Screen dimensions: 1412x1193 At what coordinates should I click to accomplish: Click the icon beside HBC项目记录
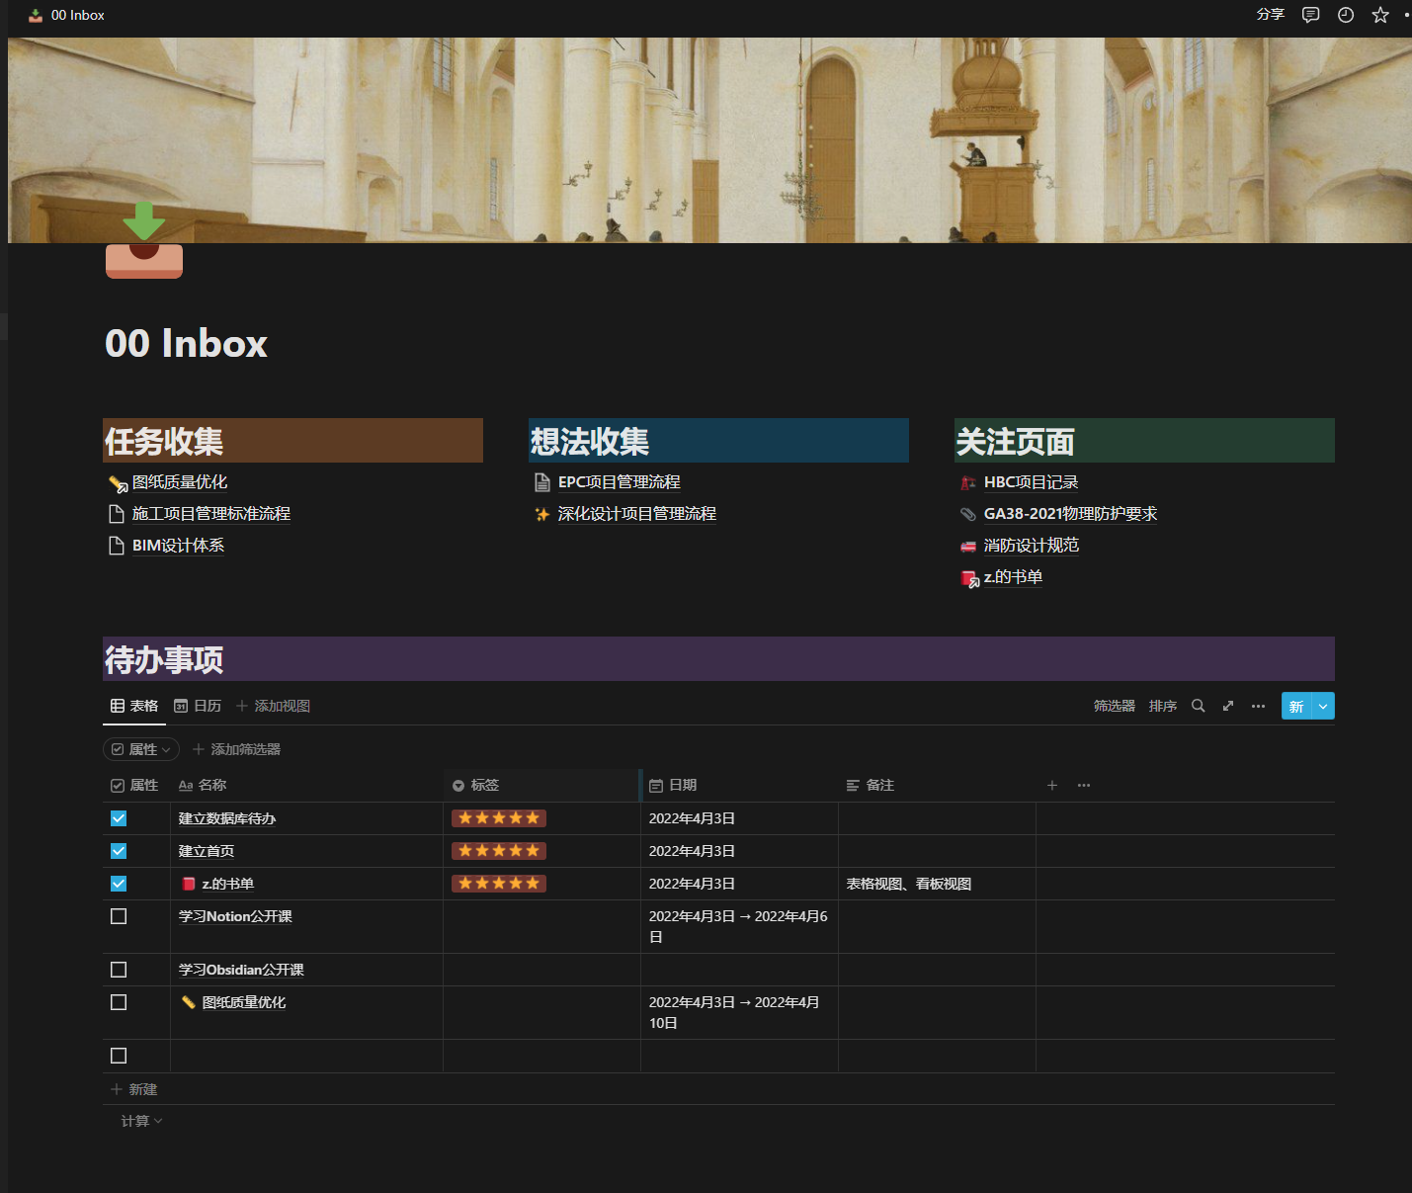[968, 482]
